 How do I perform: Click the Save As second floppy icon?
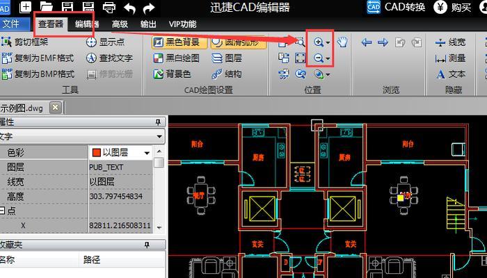tap(88, 7)
